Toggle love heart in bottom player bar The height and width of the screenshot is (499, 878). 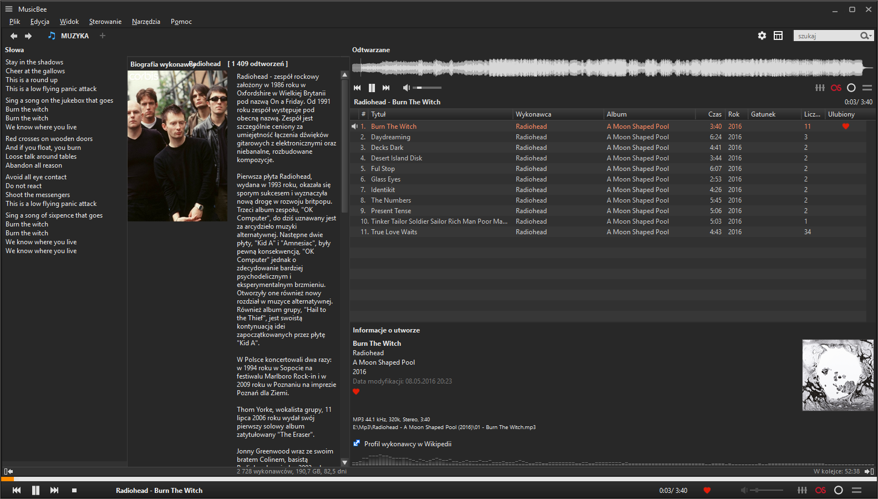[707, 490]
